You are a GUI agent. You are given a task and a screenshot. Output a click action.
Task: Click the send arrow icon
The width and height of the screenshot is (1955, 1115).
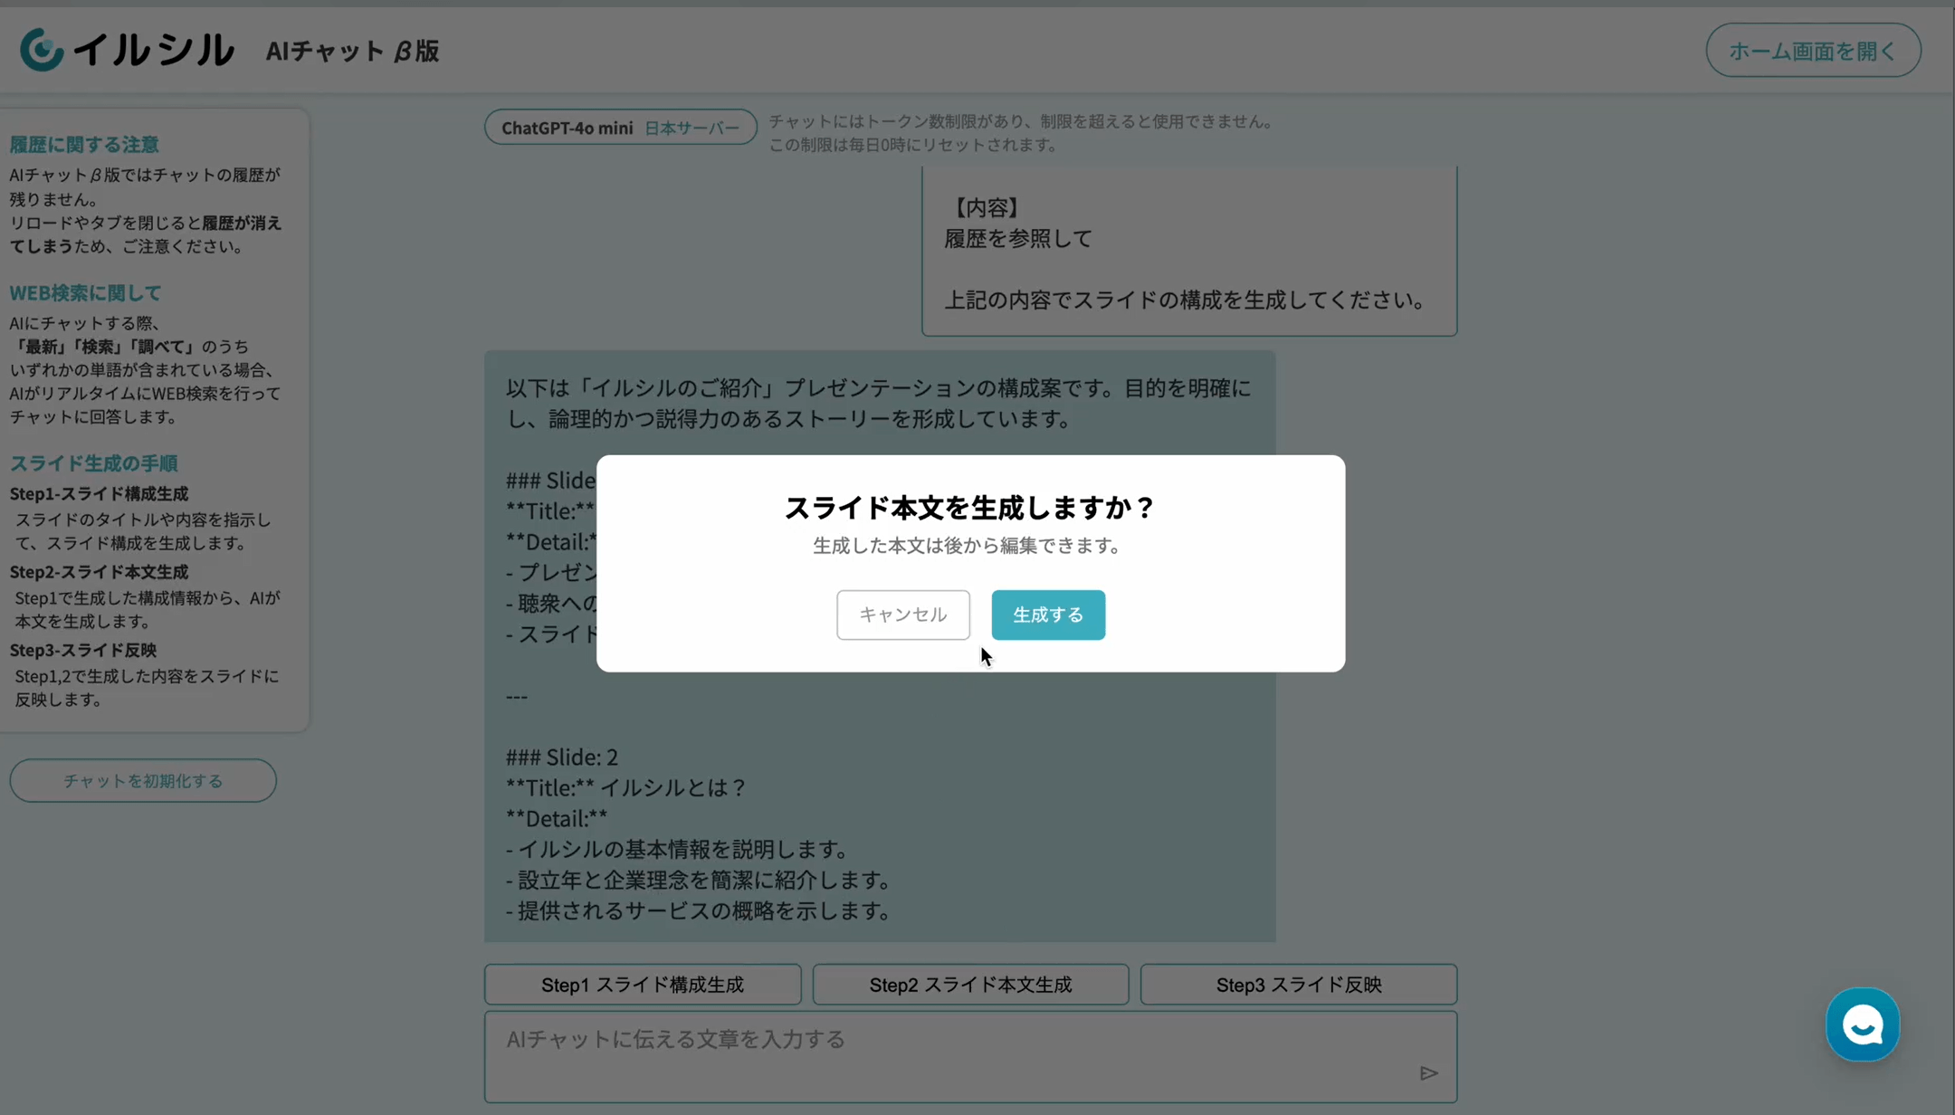(x=1428, y=1073)
